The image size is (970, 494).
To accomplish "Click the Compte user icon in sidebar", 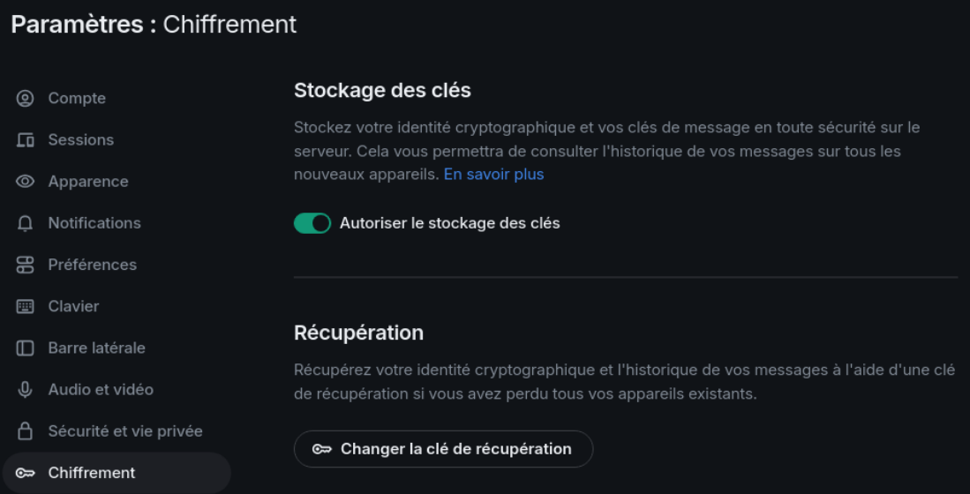I will [x=25, y=98].
